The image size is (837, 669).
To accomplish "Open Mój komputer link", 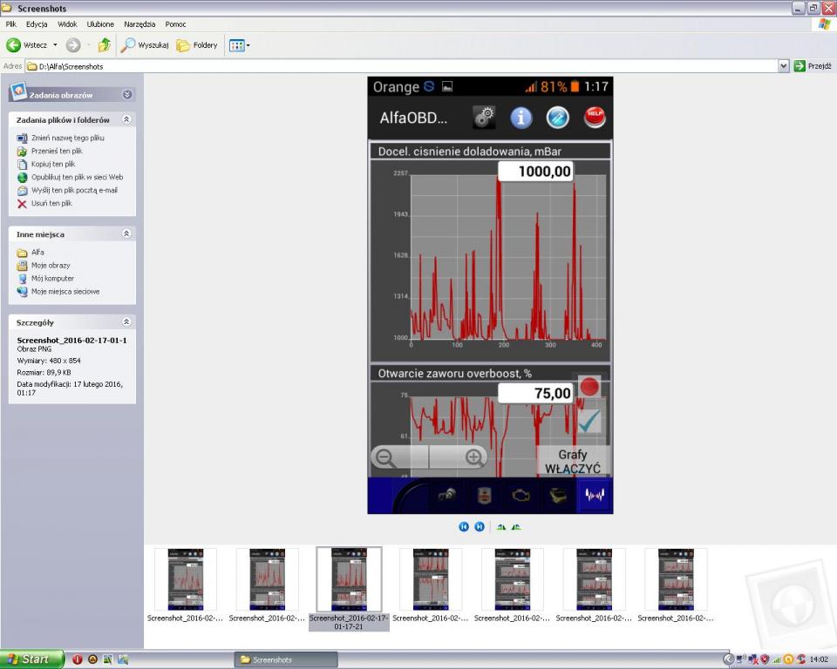I will (x=52, y=279).
